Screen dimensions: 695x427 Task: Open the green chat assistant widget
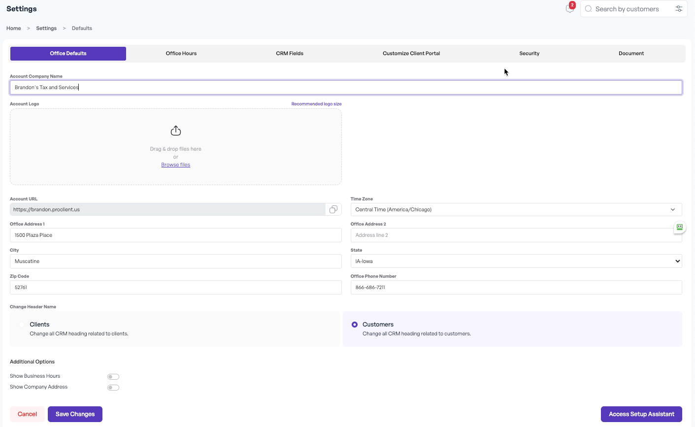click(680, 227)
